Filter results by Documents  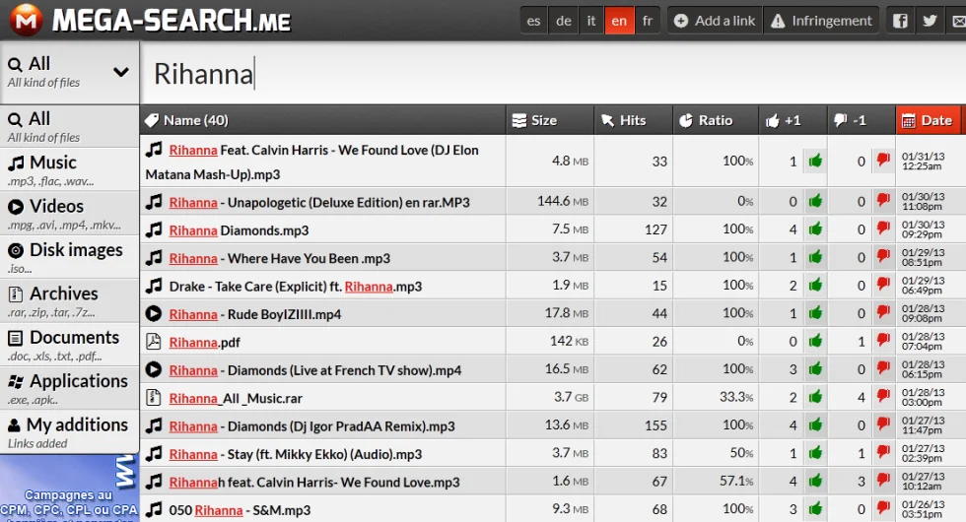(x=69, y=344)
